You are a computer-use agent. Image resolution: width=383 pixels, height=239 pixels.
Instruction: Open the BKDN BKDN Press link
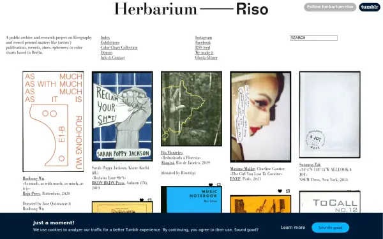108,183
